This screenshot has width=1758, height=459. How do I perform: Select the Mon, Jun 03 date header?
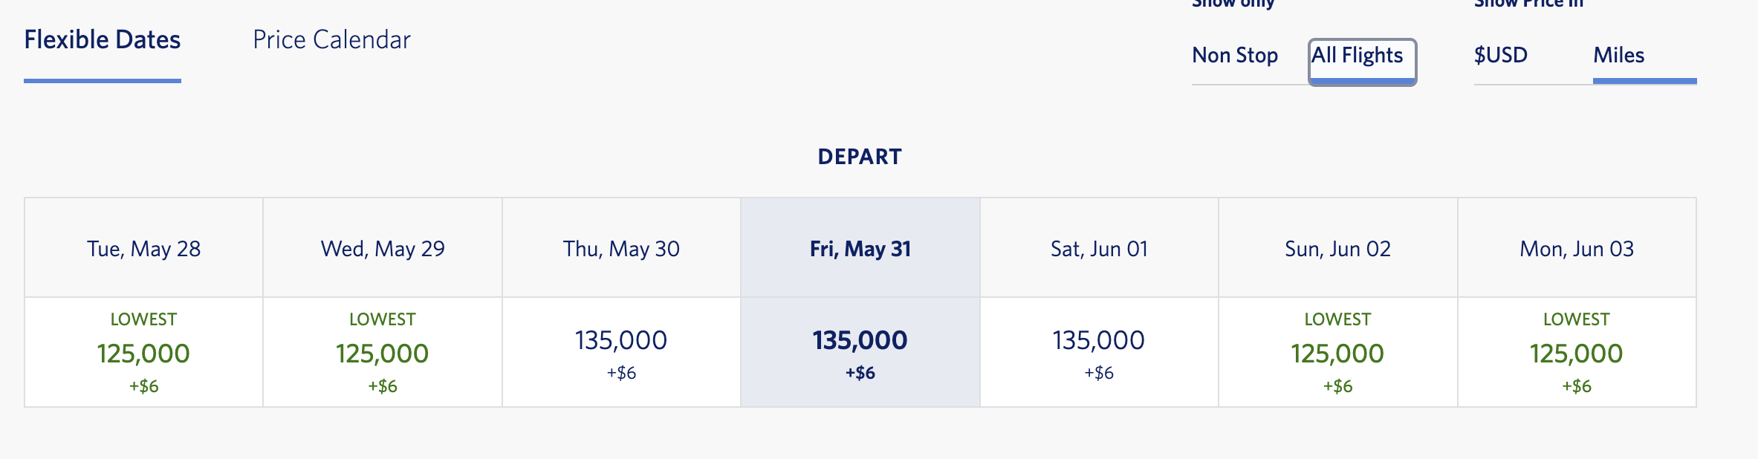pos(1577,249)
